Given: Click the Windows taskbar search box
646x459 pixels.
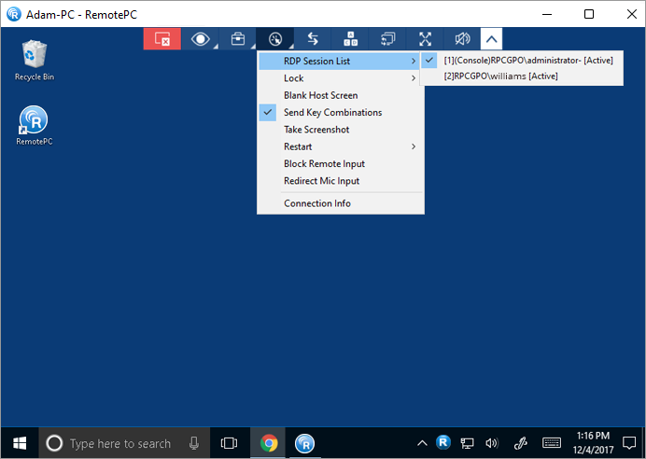Looking at the screenshot, I should click(x=119, y=443).
